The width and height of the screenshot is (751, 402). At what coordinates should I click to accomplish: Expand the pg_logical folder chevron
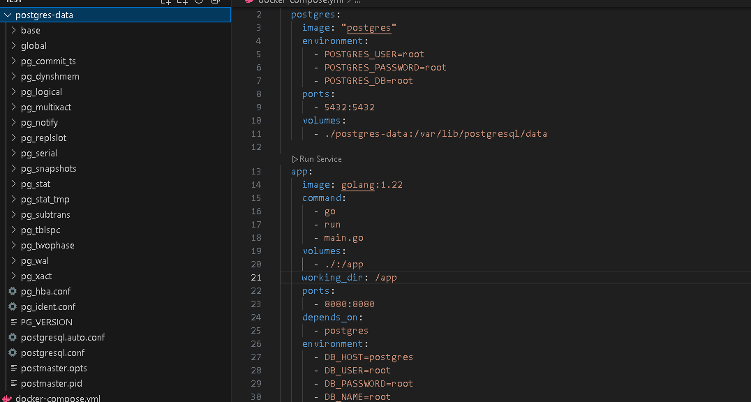click(x=13, y=91)
